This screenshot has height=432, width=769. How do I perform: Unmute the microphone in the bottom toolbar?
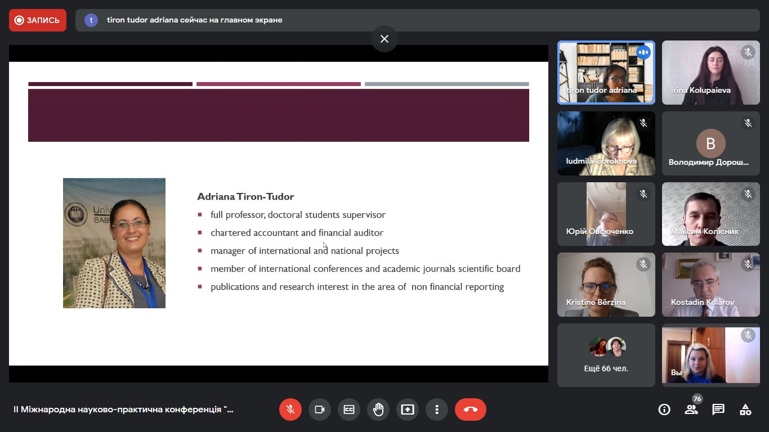[x=290, y=409]
